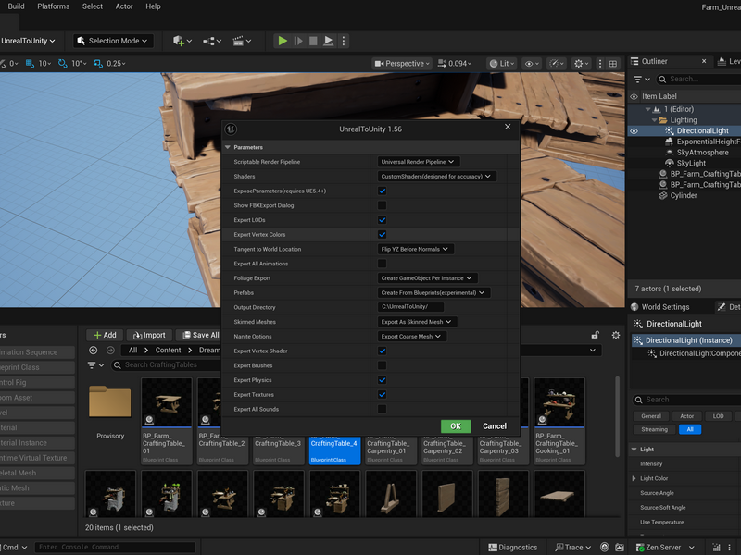This screenshot has height=555, width=741.
Task: Open Skinned Meshes dropdown
Action: (417, 322)
